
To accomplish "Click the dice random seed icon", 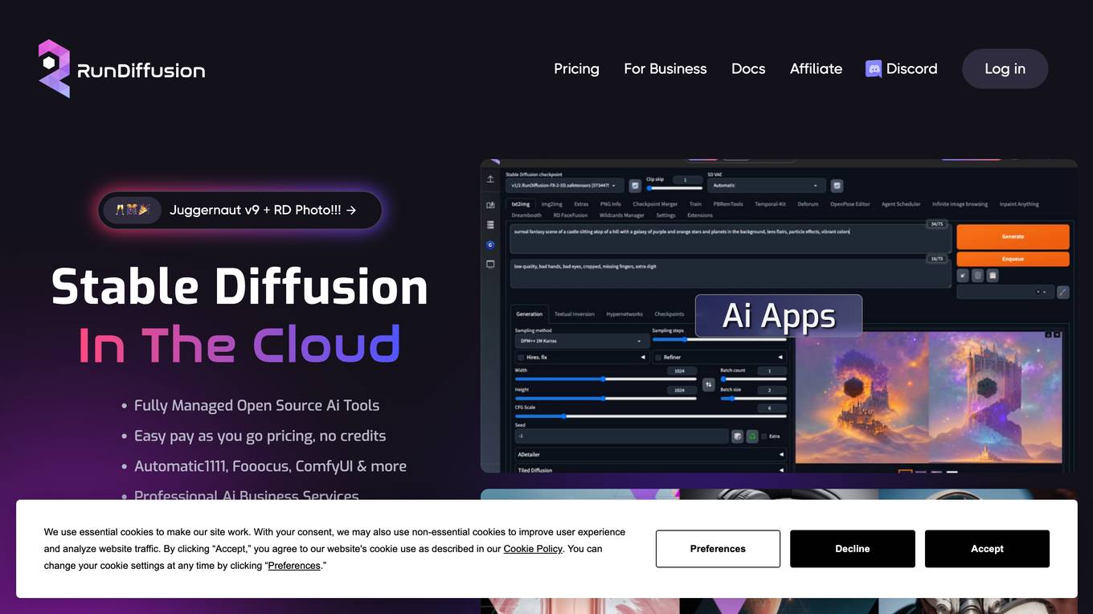I will [x=738, y=436].
